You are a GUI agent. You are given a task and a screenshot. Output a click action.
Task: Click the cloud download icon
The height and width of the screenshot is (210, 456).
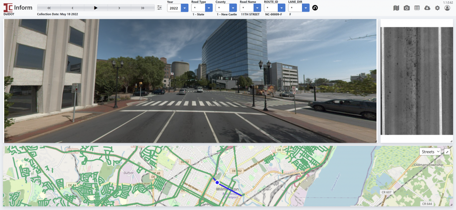[x=427, y=8]
